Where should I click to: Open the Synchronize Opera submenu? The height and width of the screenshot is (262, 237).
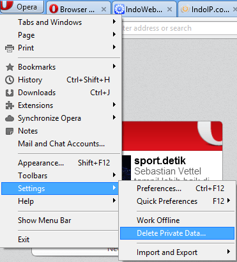click(61, 118)
